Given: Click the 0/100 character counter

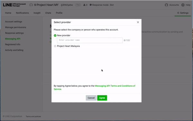Looking at the screenshot, I should pyautogui.click(x=127, y=40).
